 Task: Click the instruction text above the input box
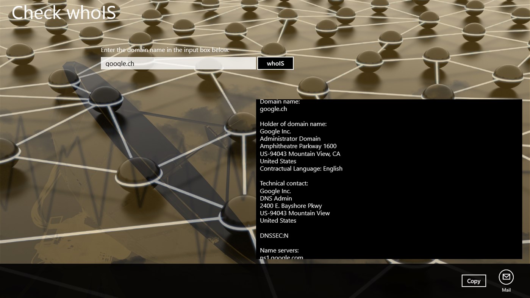tap(166, 50)
